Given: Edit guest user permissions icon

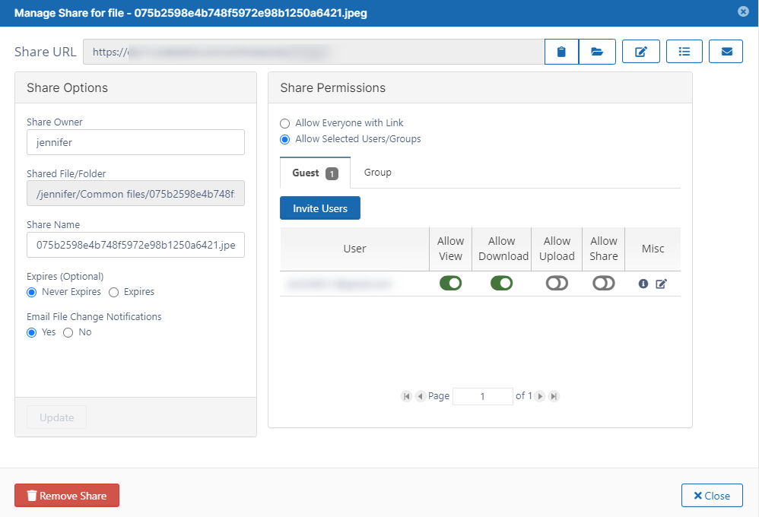Looking at the screenshot, I should click(661, 284).
